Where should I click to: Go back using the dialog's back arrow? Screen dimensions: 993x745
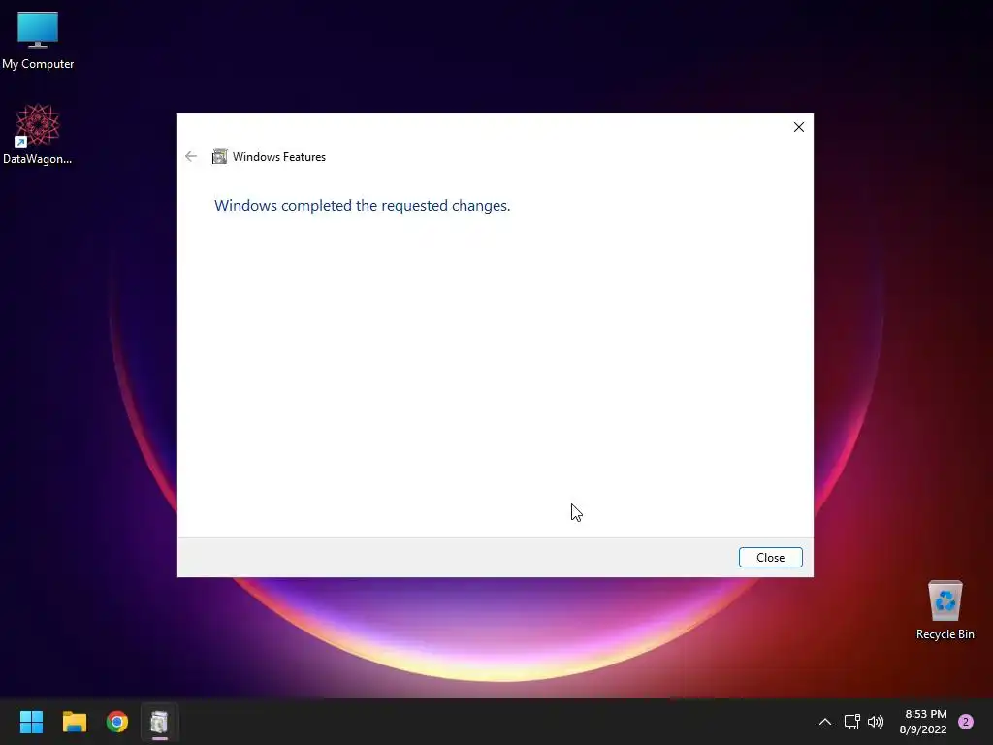(191, 156)
